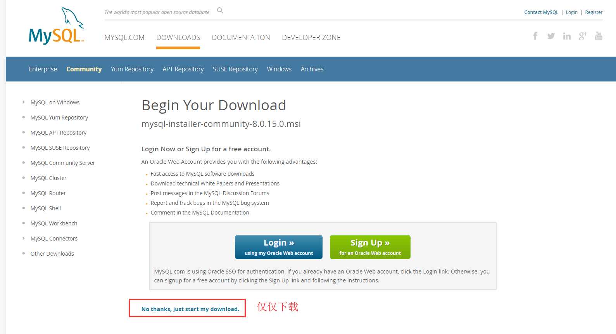Expand the MySQL on Windows arrow
The height and width of the screenshot is (334, 616).
[x=24, y=102]
